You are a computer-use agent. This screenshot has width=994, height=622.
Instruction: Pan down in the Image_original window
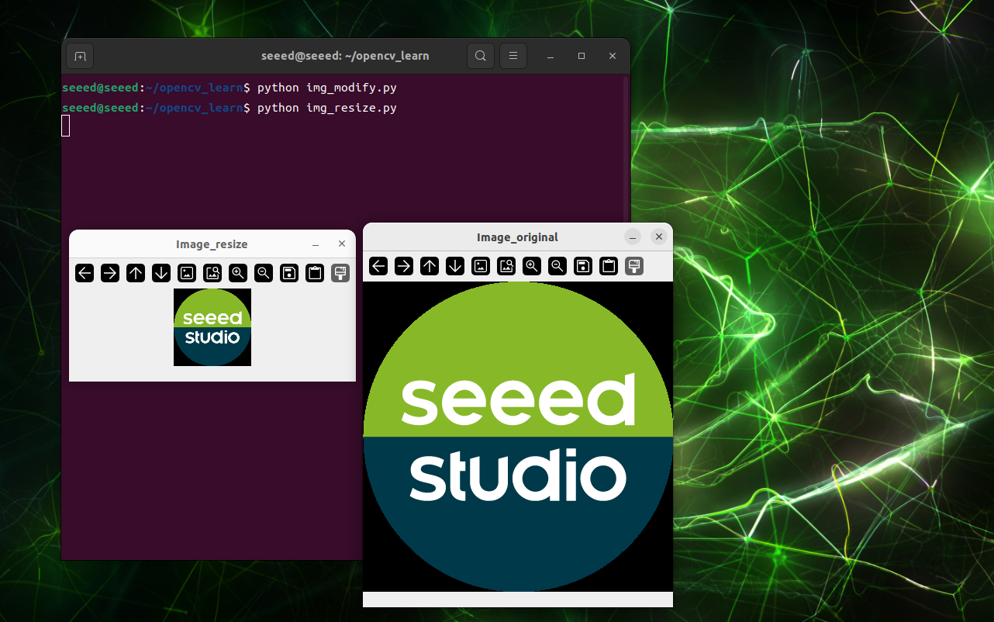[x=455, y=267]
